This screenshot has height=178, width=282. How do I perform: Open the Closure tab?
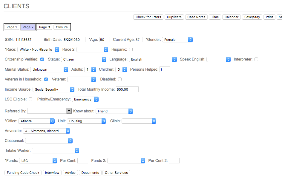pos(62,27)
